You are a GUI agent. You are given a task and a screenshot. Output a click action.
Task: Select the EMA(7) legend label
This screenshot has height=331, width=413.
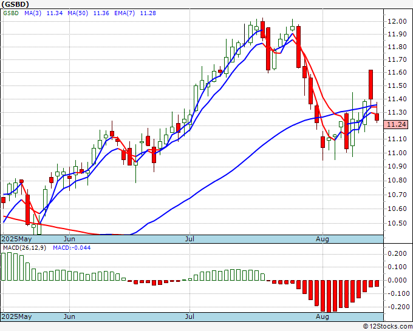[125, 13]
